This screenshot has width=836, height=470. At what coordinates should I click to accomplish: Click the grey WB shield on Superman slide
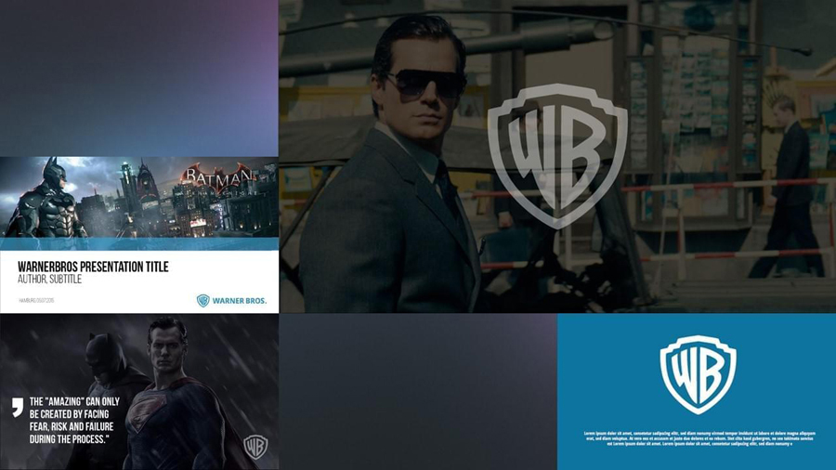pyautogui.click(x=255, y=447)
